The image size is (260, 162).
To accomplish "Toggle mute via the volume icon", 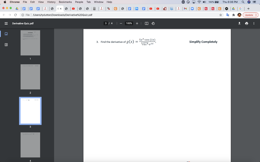I will [x=204, y=2].
